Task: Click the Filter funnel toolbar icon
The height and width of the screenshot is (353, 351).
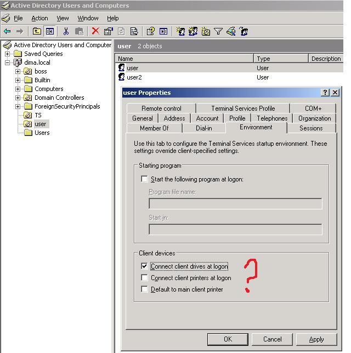Action: click(218, 31)
